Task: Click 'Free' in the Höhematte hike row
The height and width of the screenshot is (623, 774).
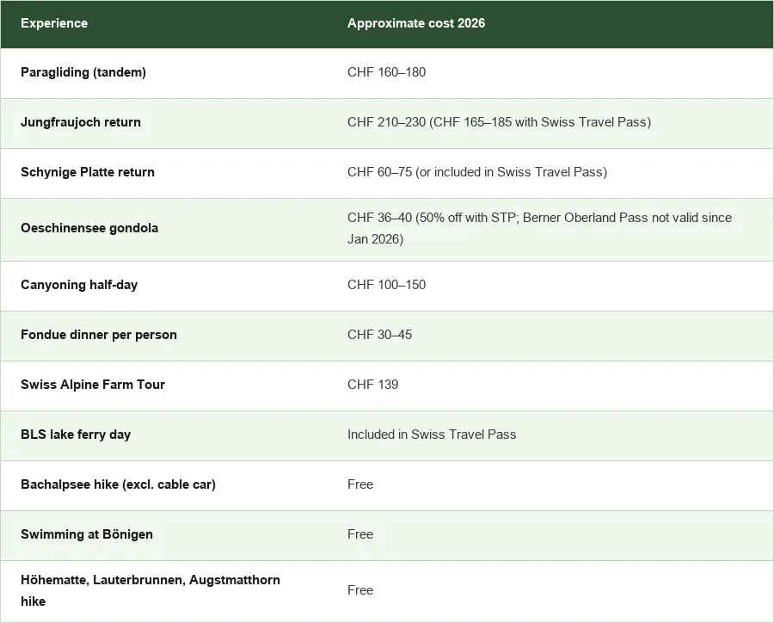Action: click(x=360, y=590)
